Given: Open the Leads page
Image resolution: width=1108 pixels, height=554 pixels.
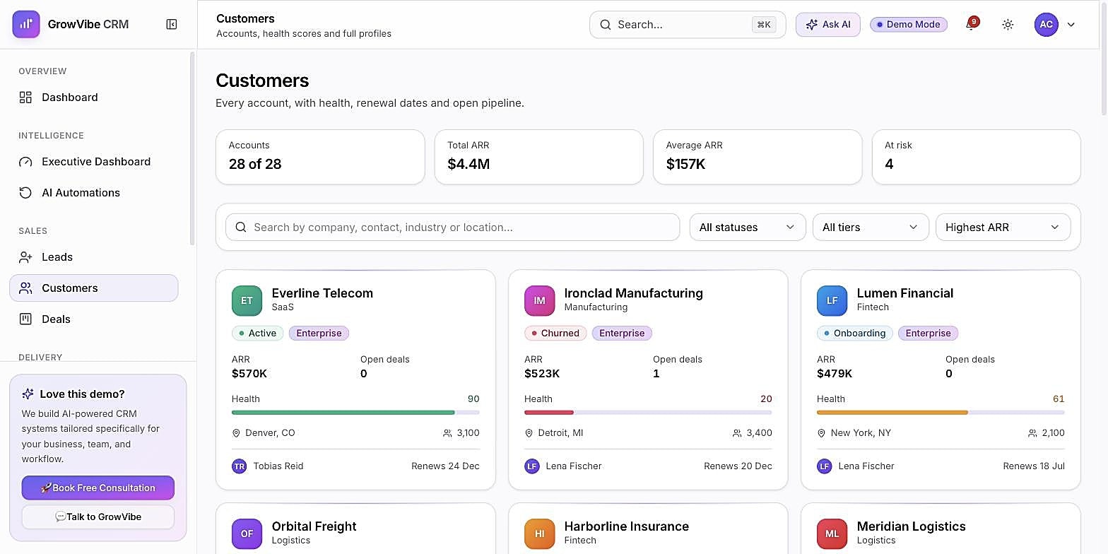Looking at the screenshot, I should coord(94,257).
